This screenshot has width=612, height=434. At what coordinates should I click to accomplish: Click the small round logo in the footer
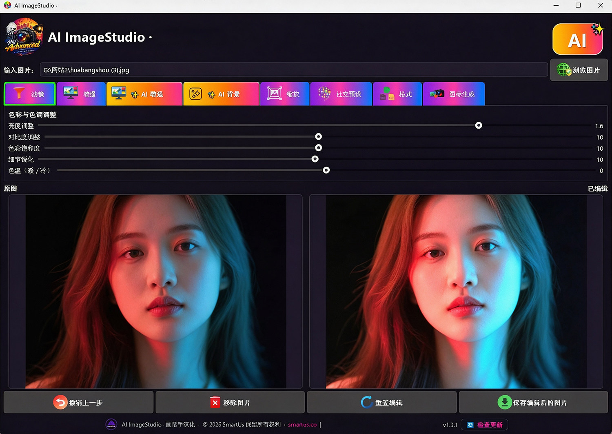111,425
